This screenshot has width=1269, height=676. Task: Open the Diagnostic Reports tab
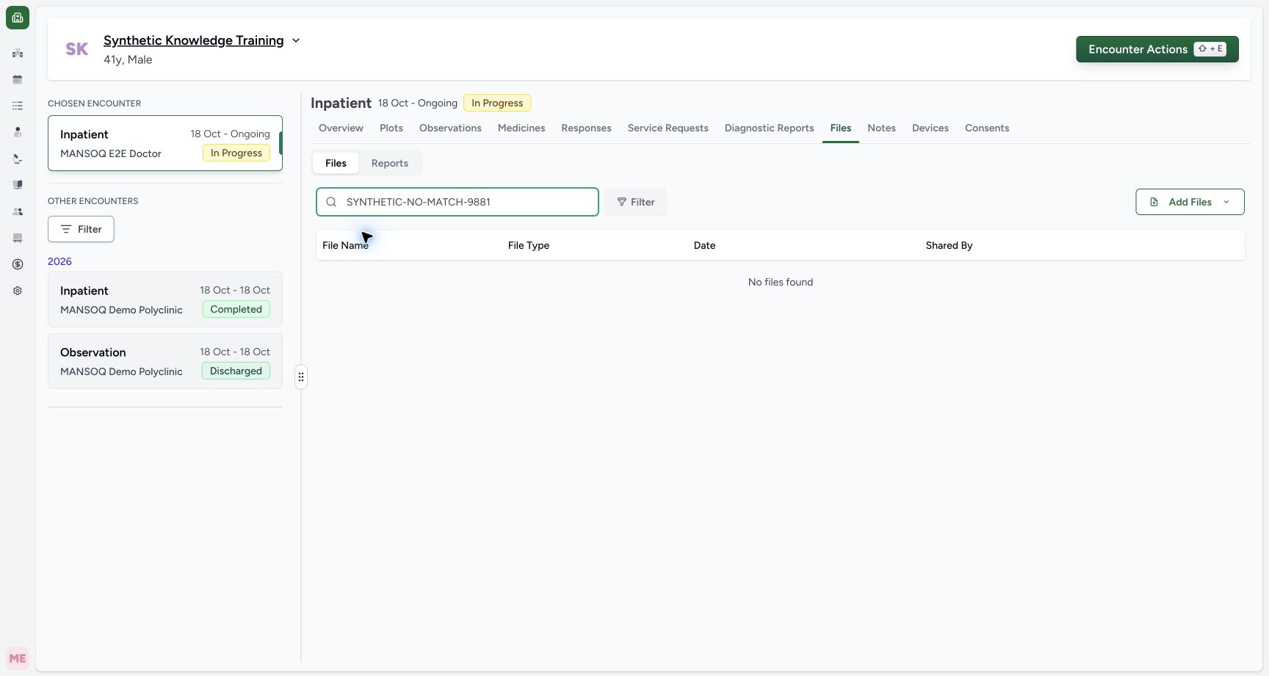pyautogui.click(x=769, y=128)
